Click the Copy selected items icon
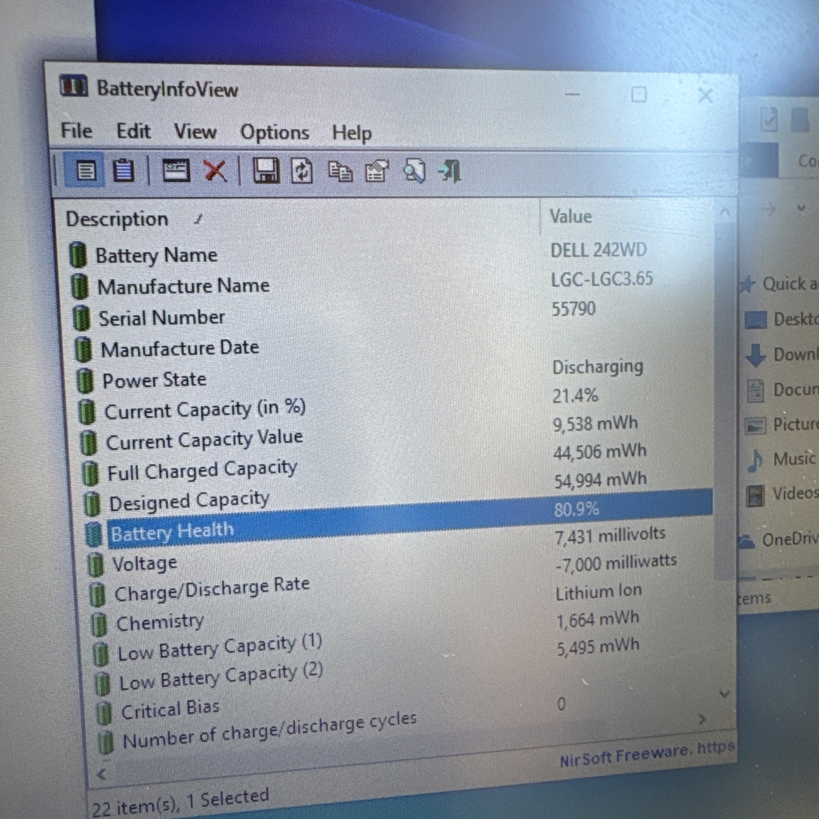This screenshot has width=819, height=819. coord(340,171)
